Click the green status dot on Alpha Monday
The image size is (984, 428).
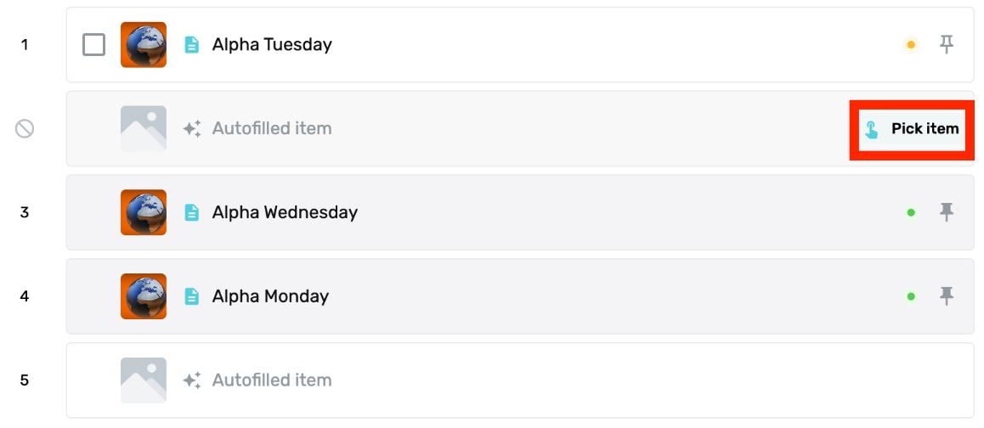911,296
